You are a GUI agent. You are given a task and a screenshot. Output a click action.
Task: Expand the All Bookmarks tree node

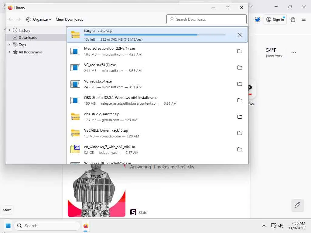tap(9, 52)
